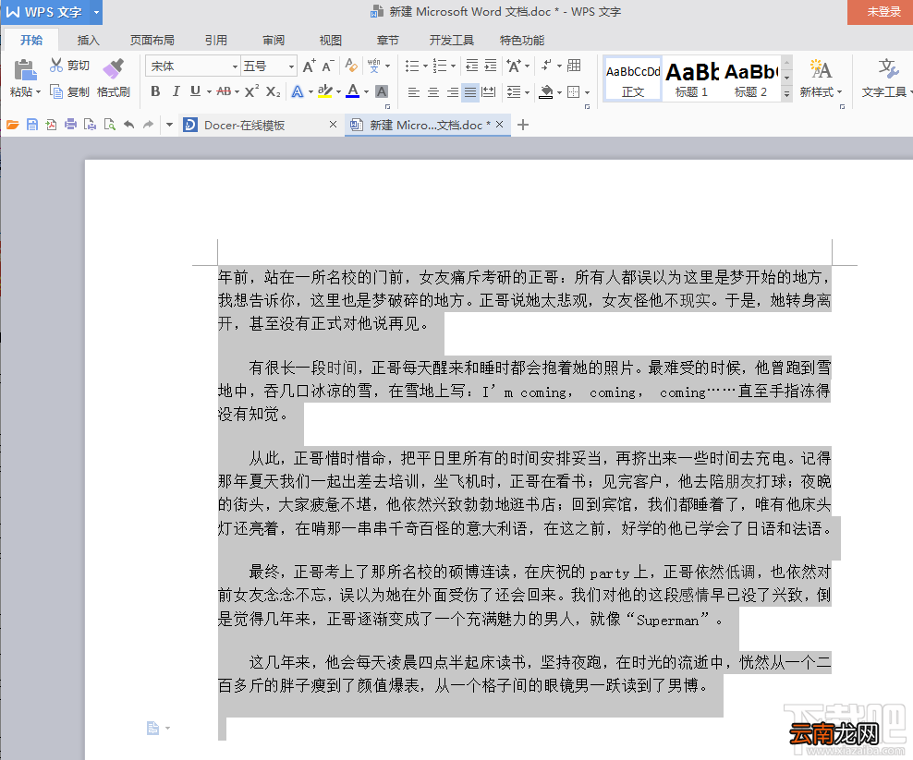Click the pinyin guide (wén 文) icon

(x=374, y=66)
